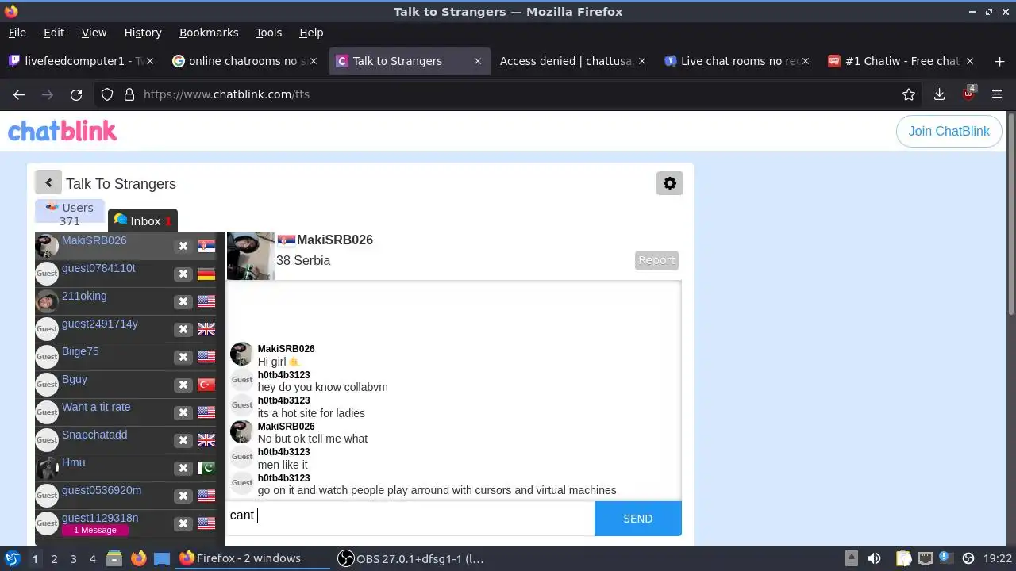This screenshot has height=571, width=1016.
Task: Go back in browser history
Action: point(19,94)
